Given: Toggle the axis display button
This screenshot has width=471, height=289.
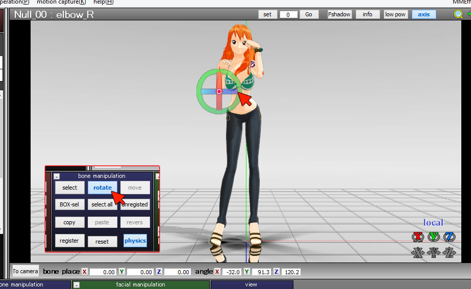Looking at the screenshot, I should click(424, 14).
